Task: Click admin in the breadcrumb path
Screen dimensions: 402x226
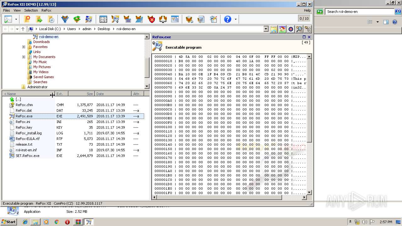Action: pos(87,29)
